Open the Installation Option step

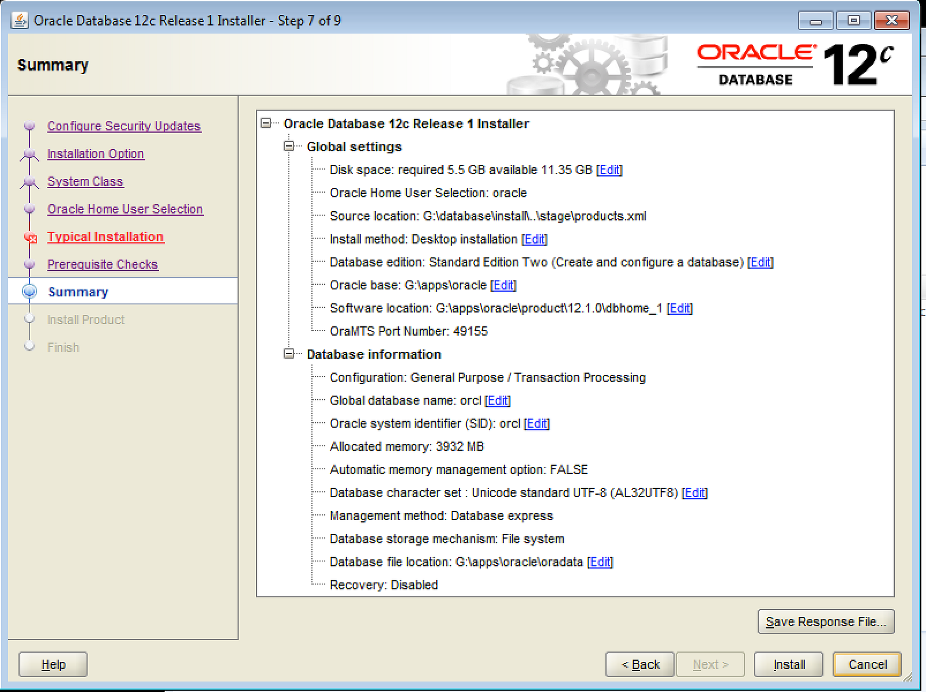coord(95,154)
